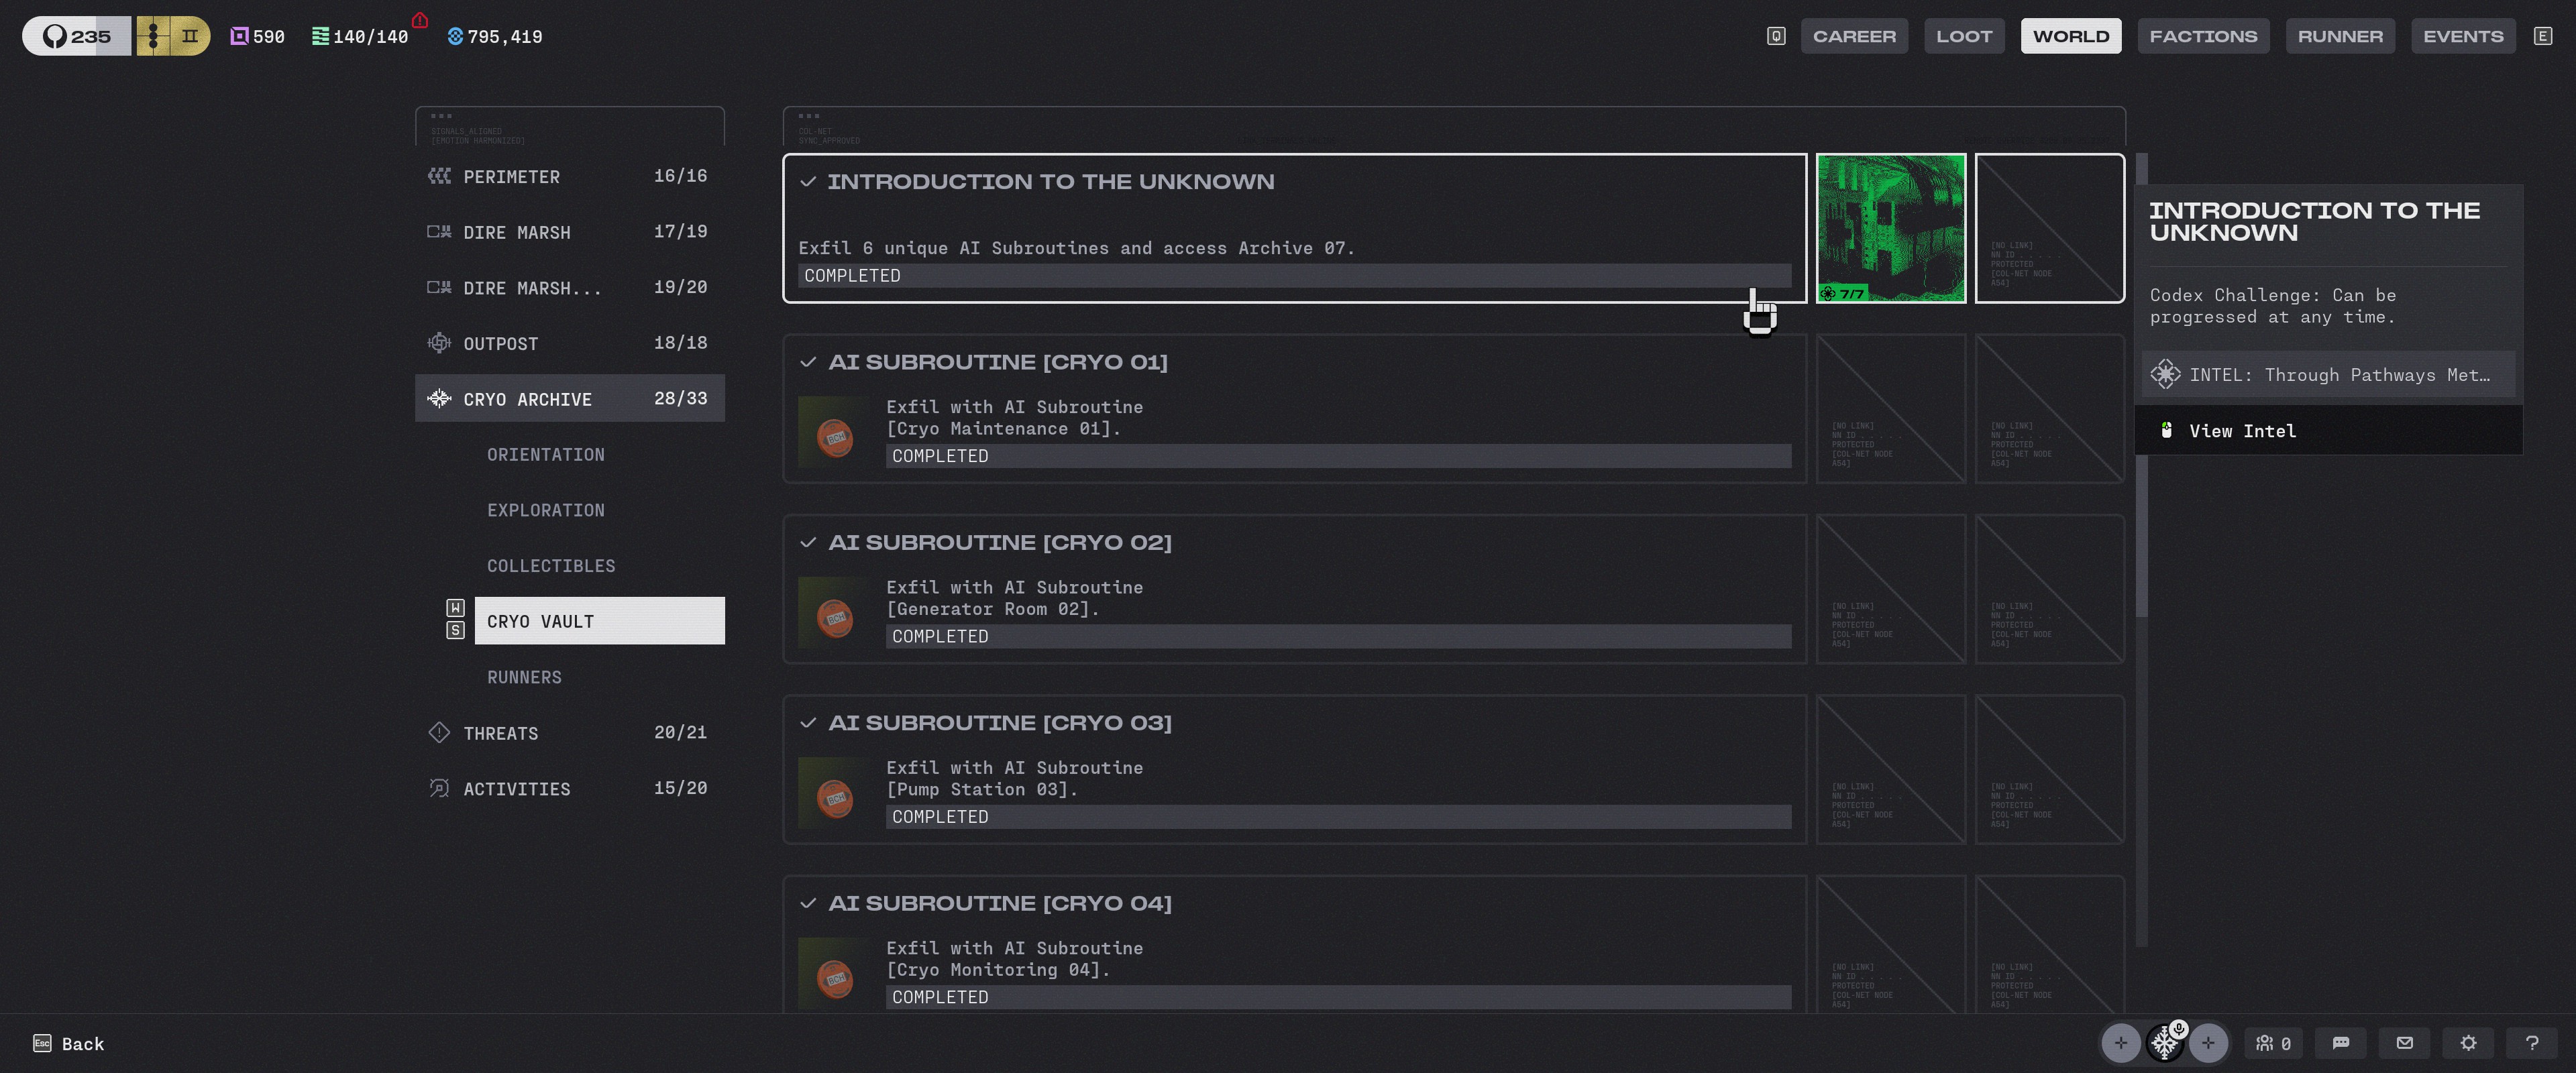The image size is (2576, 1073).
Task: Expand the Threats category
Action: pos(570,732)
